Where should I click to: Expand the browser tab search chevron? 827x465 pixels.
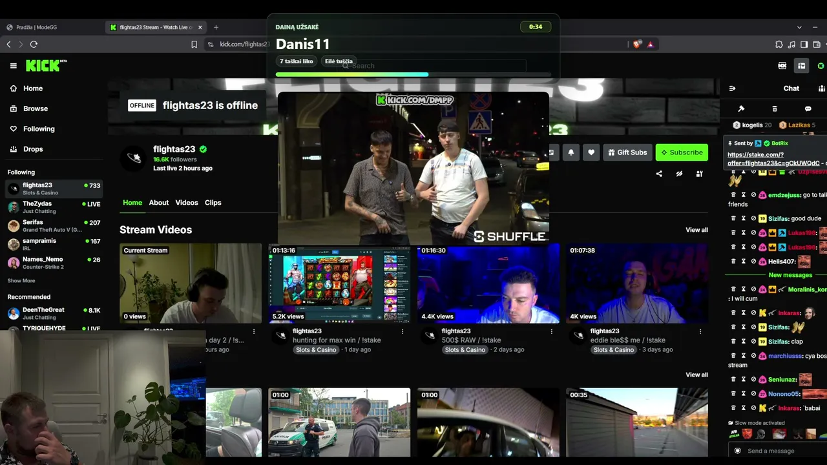[x=799, y=27]
